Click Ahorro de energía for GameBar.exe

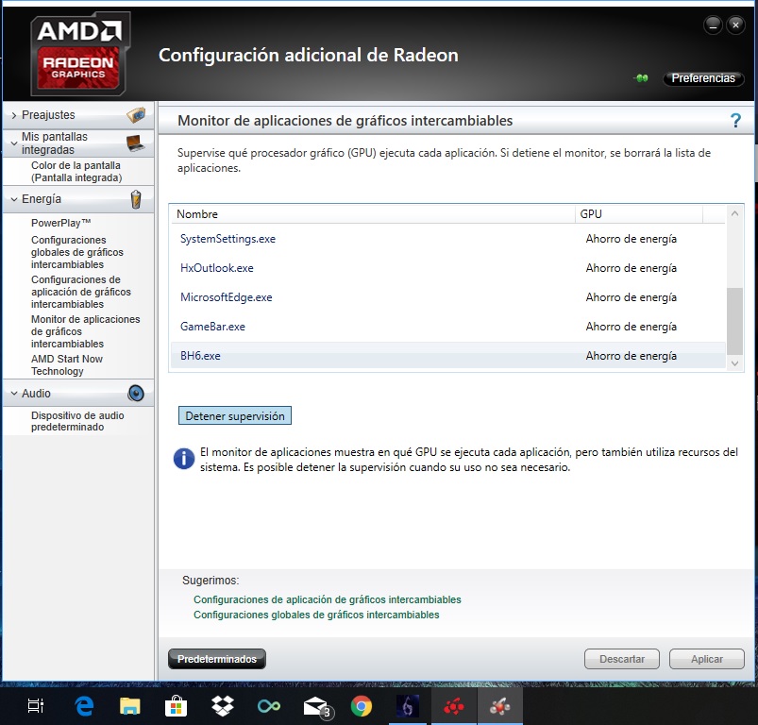pyautogui.click(x=631, y=327)
